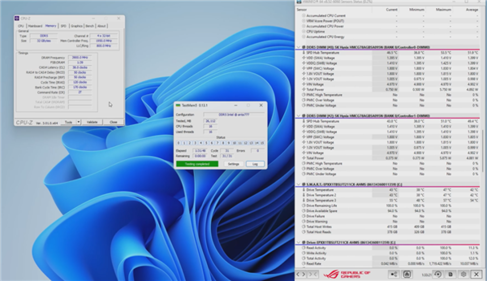The height and width of the screenshot is (281, 487).
Task: Reset the HWiNFO clock counter icon
Action: click(438, 274)
